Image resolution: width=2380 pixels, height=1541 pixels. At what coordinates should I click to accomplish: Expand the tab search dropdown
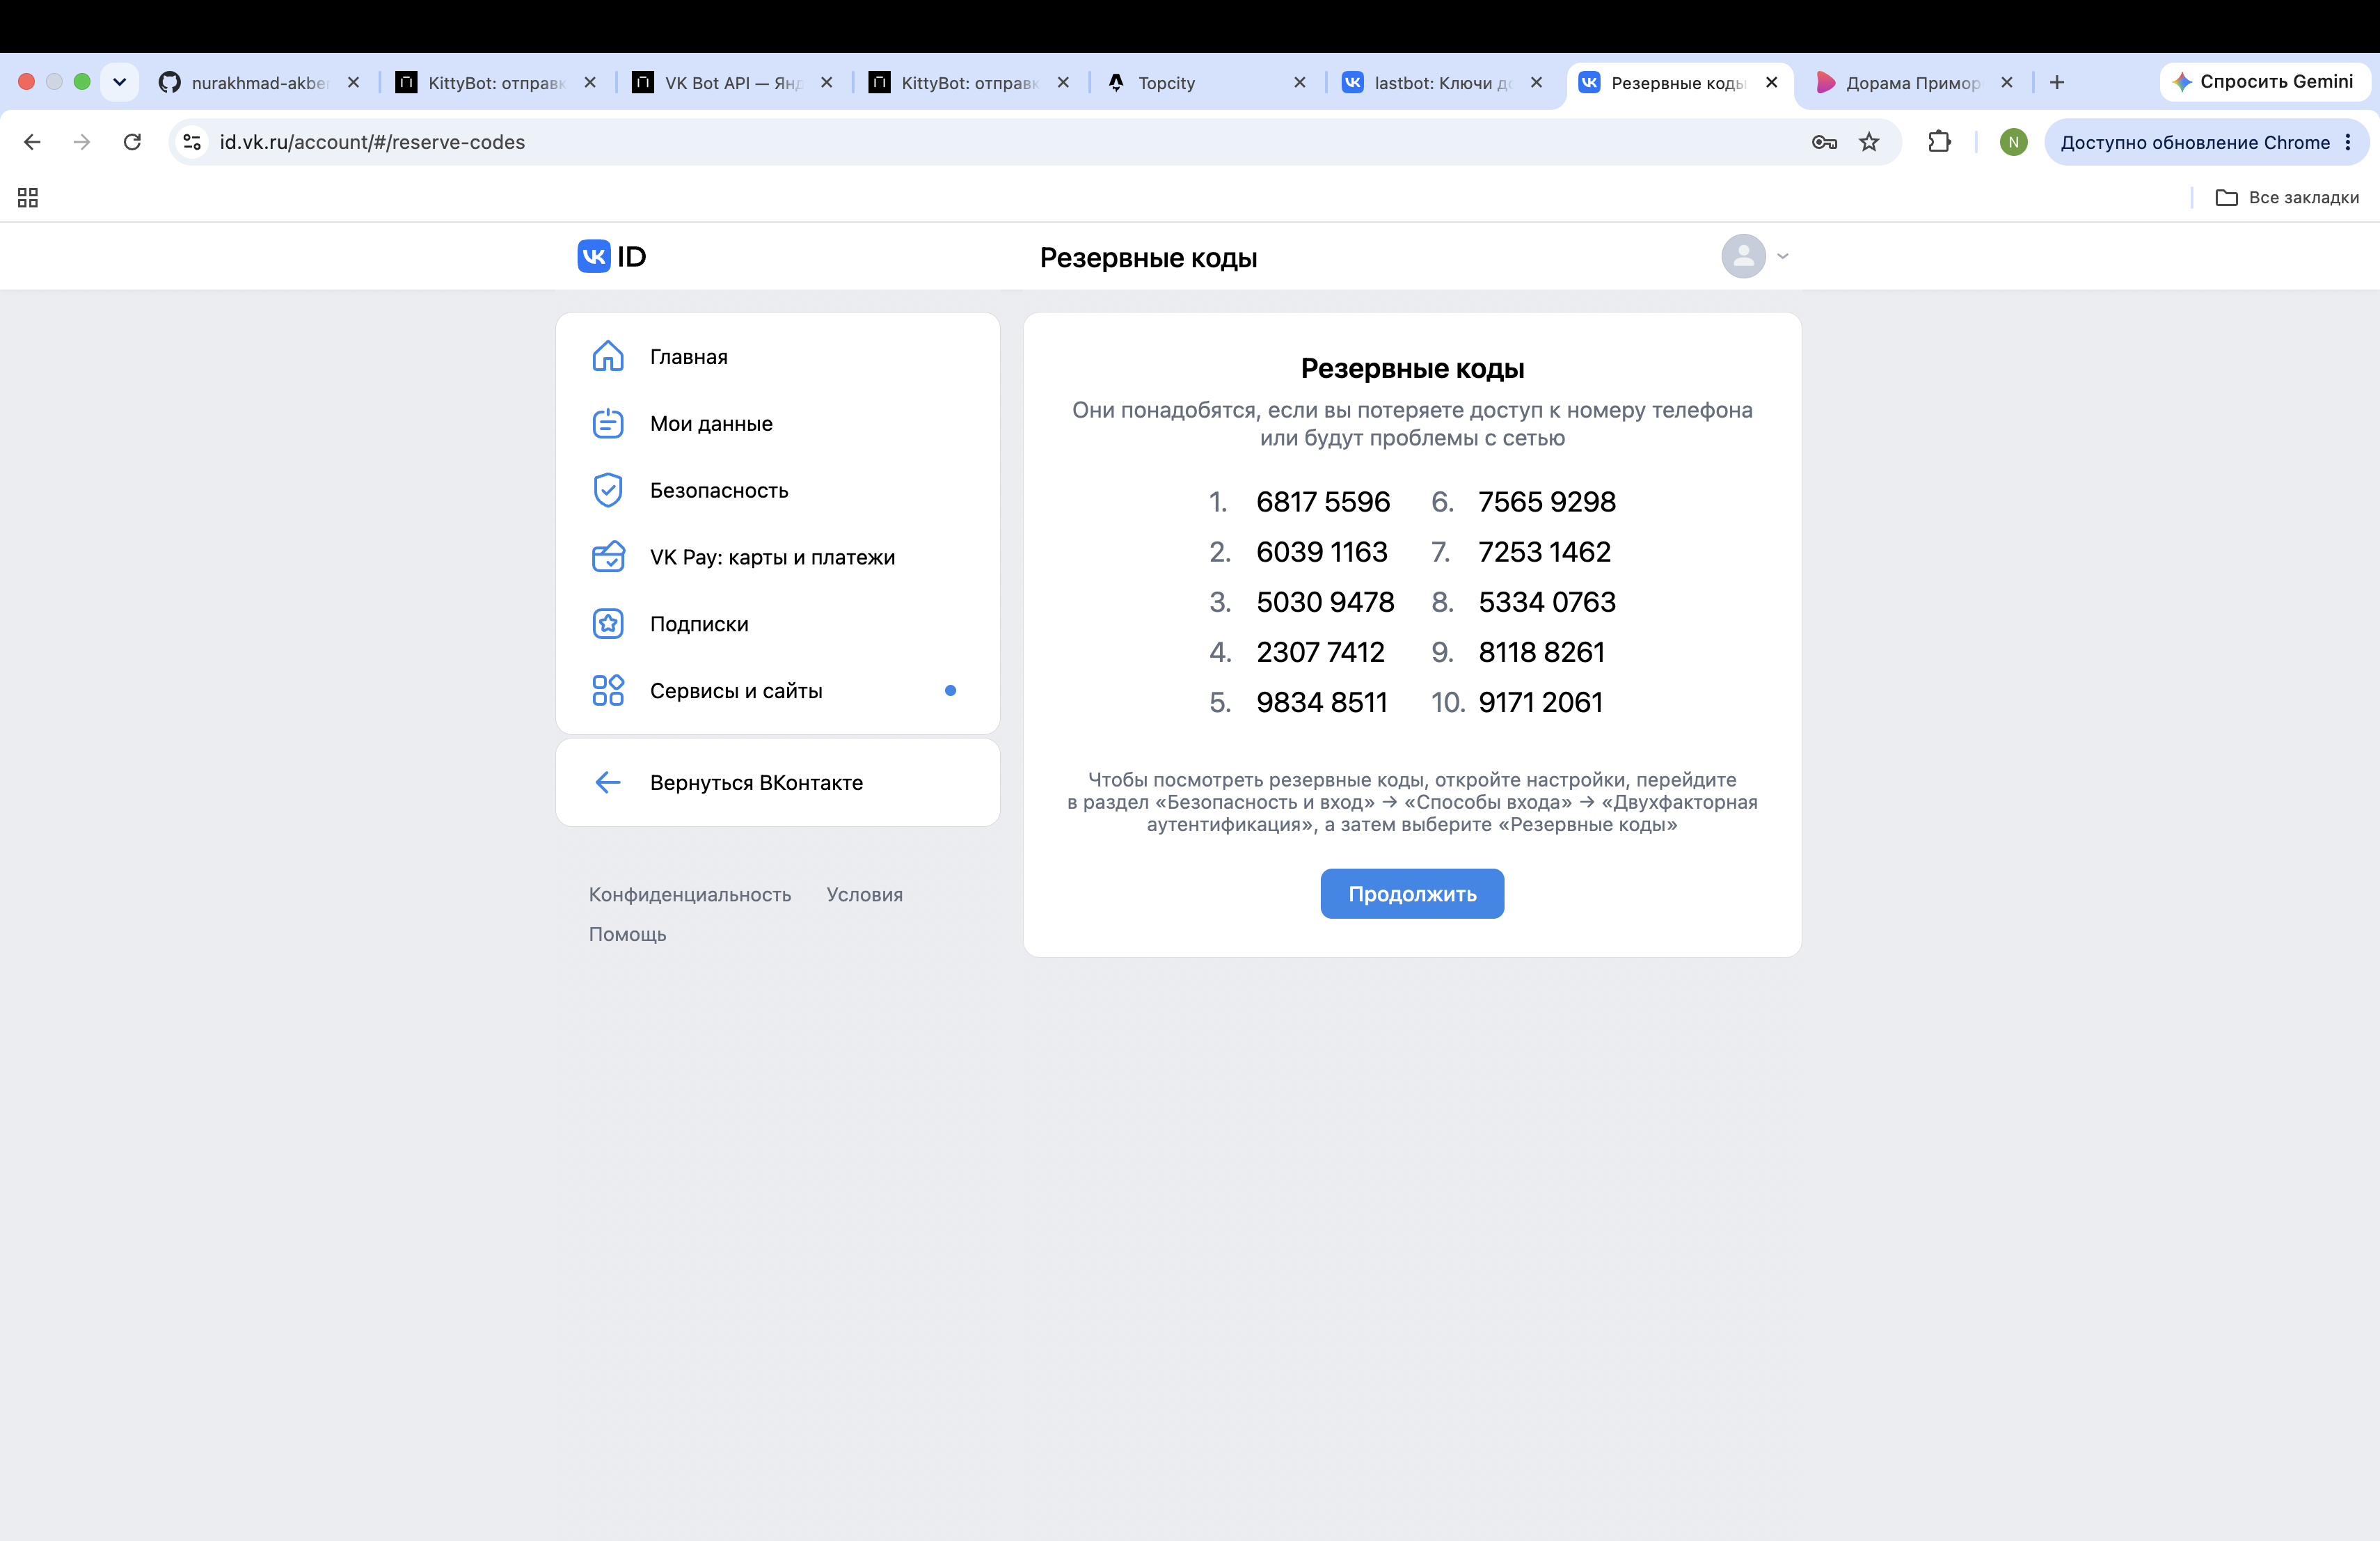pos(120,82)
